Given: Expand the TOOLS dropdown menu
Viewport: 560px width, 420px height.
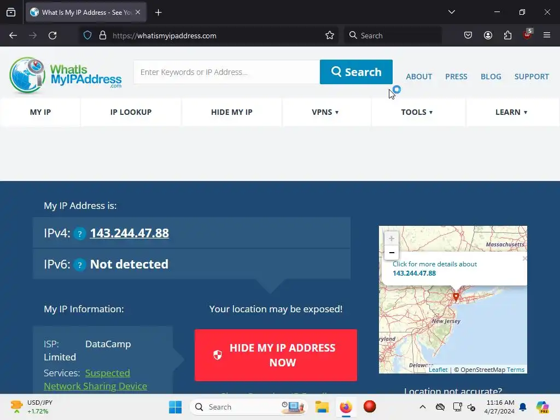Looking at the screenshot, I should [417, 112].
